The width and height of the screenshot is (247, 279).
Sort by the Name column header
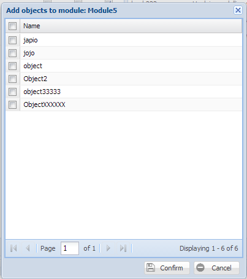[x=131, y=26]
